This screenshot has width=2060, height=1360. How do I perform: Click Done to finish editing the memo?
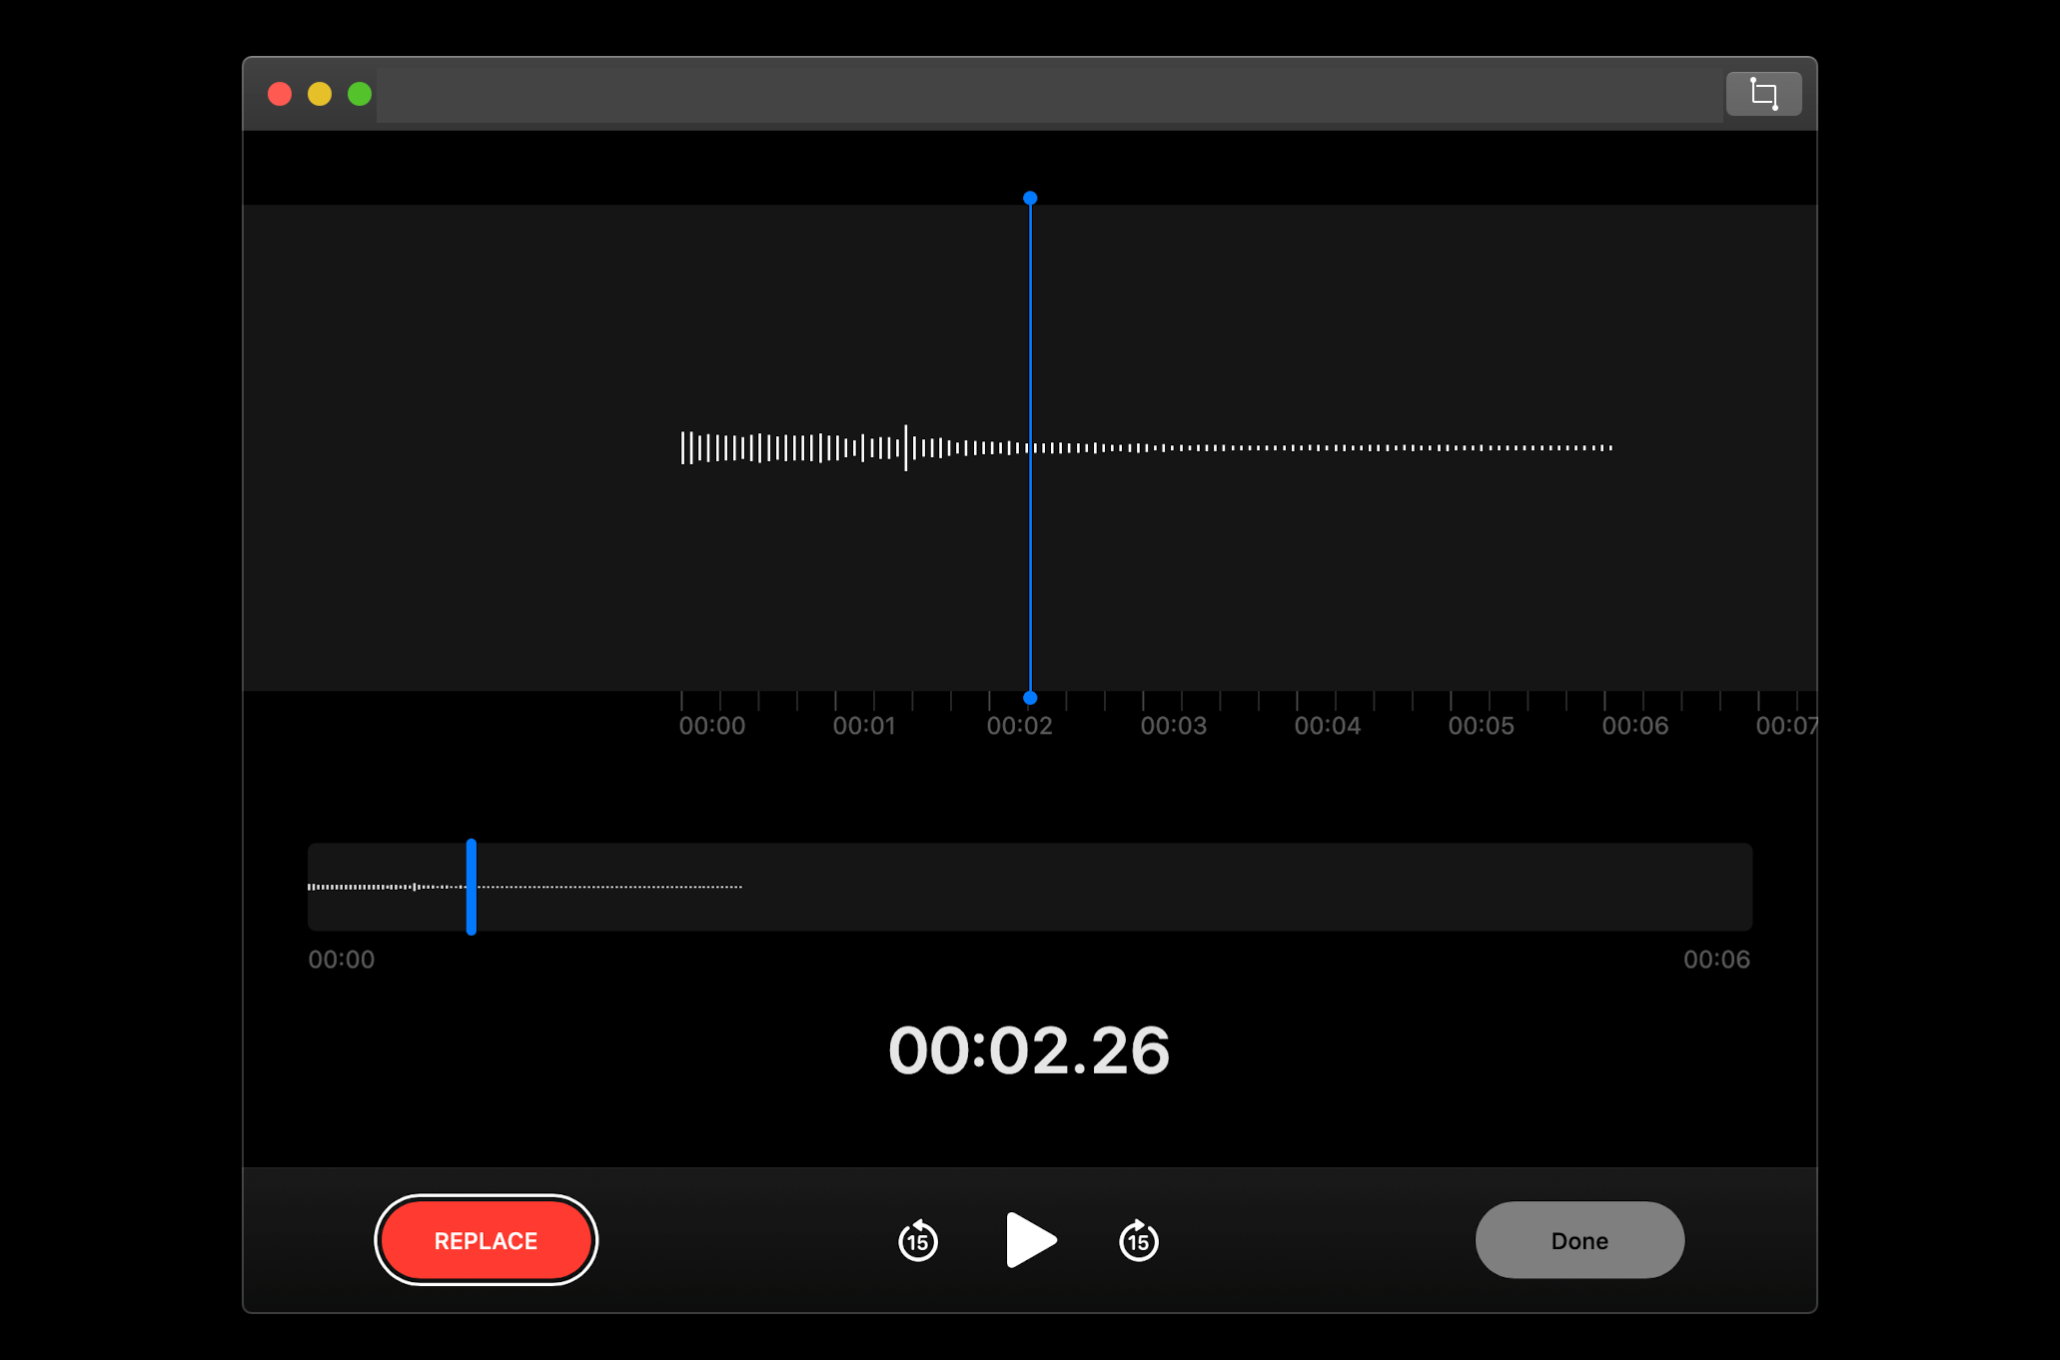point(1578,1240)
